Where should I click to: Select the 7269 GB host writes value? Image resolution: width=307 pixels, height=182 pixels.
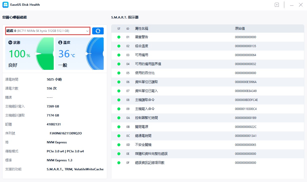53,106
